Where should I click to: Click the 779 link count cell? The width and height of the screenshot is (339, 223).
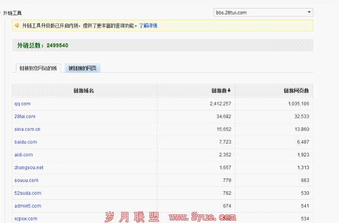click(x=227, y=180)
